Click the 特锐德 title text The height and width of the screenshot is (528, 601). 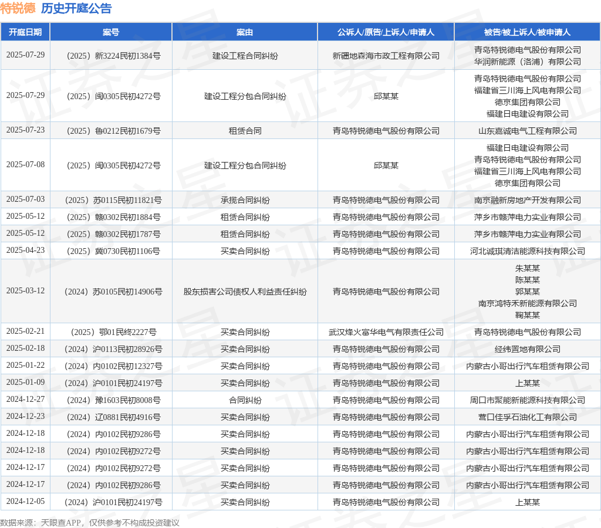click(x=18, y=8)
